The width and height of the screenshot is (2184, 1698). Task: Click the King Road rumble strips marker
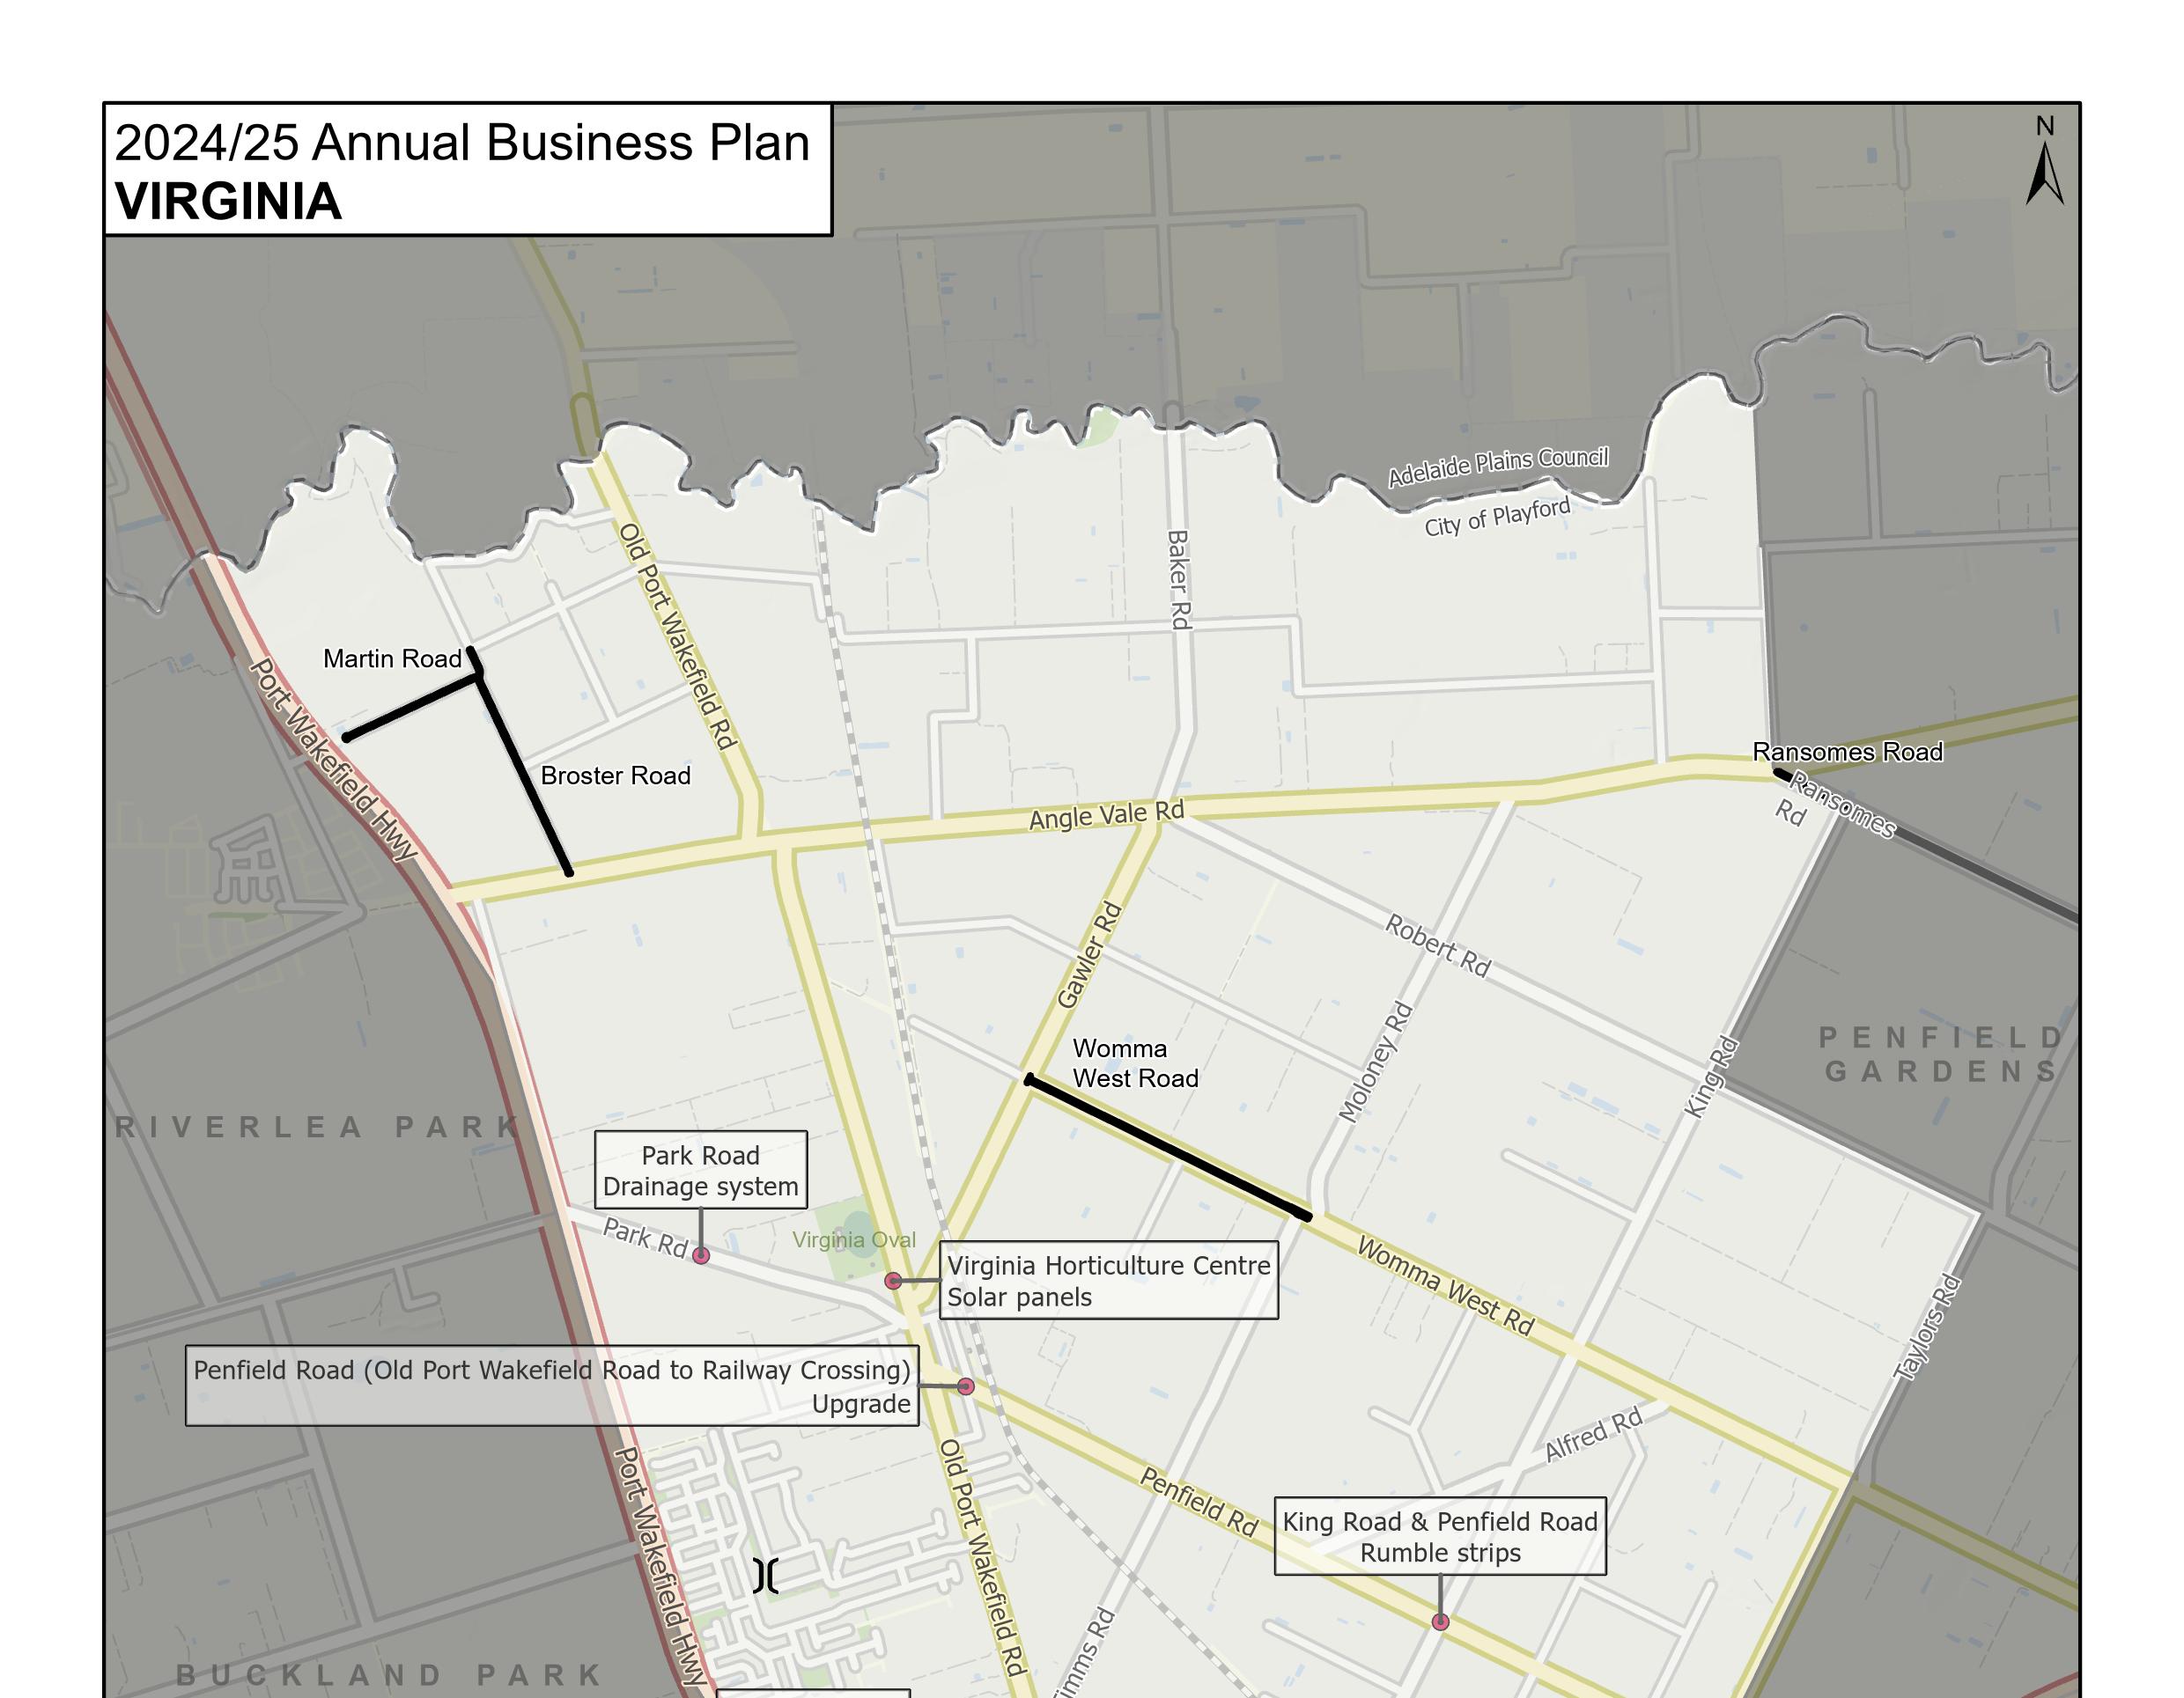click(1440, 1622)
